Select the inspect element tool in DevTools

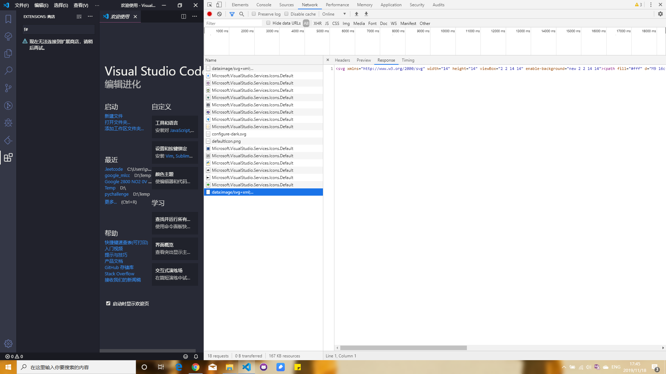[209, 5]
